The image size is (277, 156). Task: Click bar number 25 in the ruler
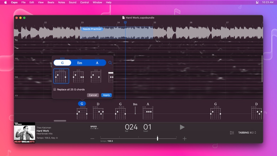(155, 22)
